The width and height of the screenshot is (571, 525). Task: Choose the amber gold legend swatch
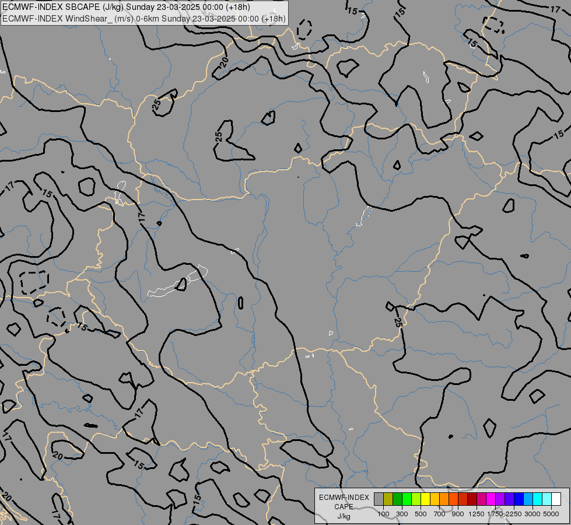click(435, 499)
